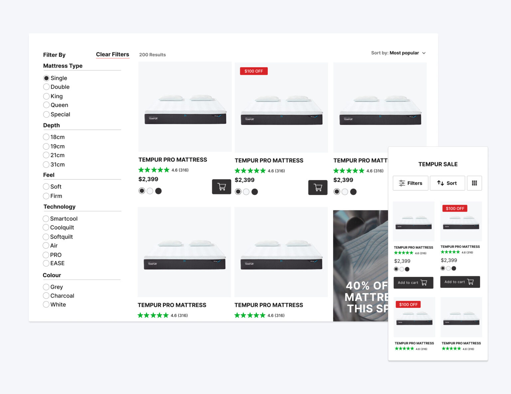
Task: Select the Firm feel option
Action: (46, 196)
